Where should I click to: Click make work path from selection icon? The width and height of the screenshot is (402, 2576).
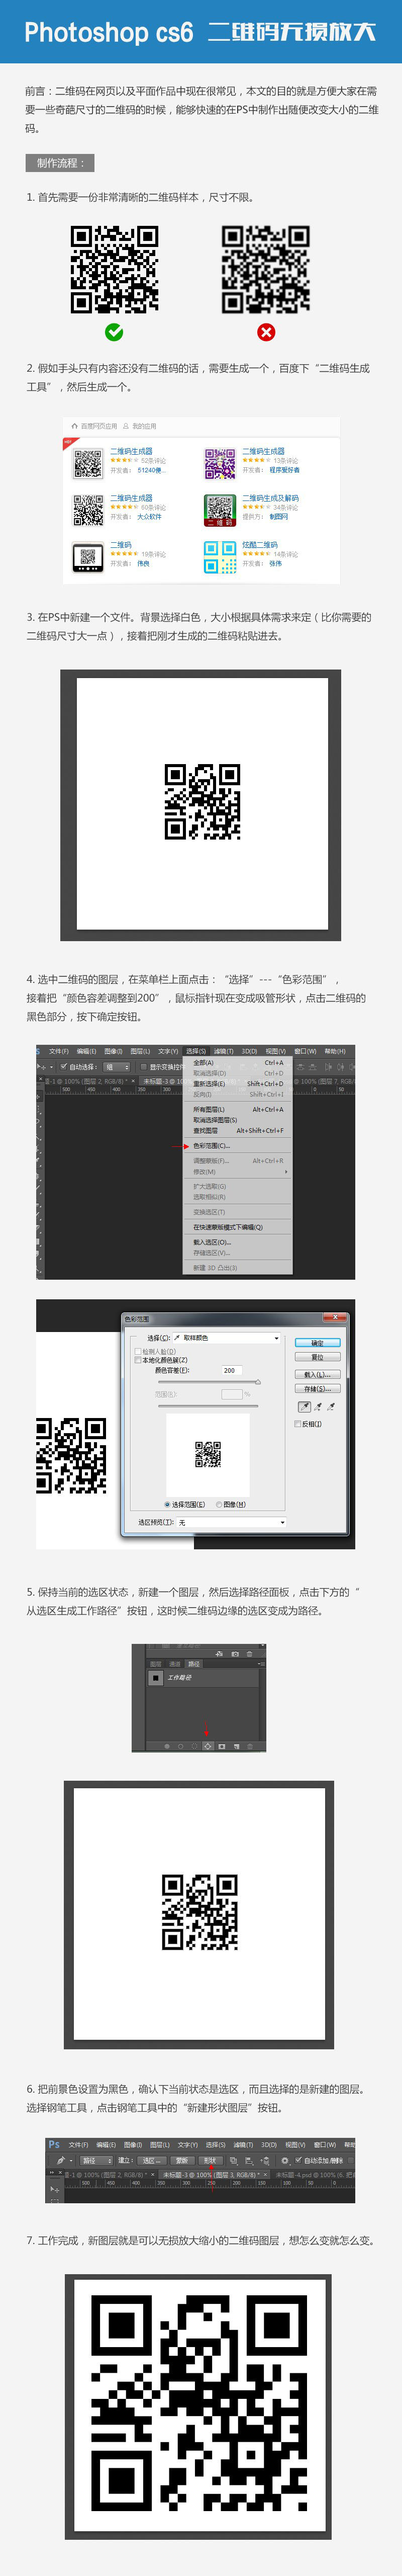pos(207,1746)
